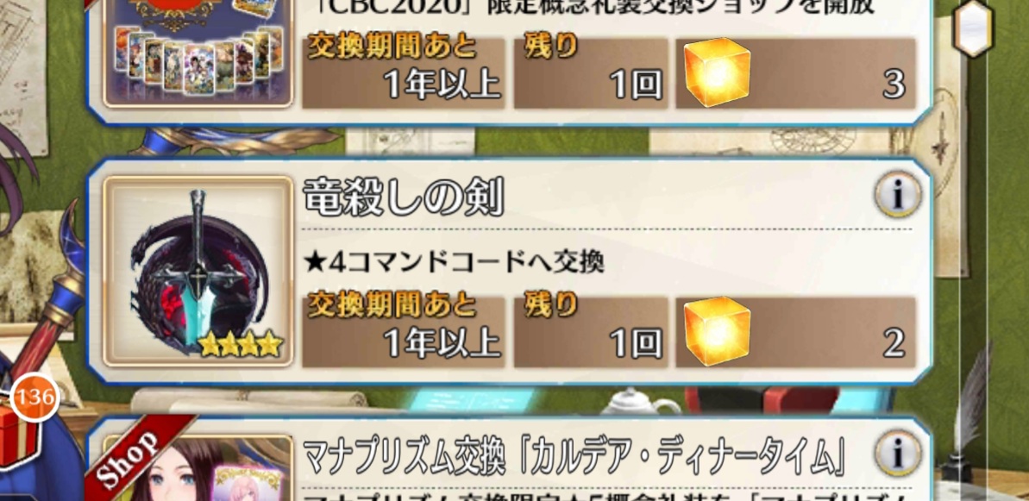Grab the hexagonal scrollbar handle
This screenshot has width=1029, height=501.
click(x=973, y=28)
